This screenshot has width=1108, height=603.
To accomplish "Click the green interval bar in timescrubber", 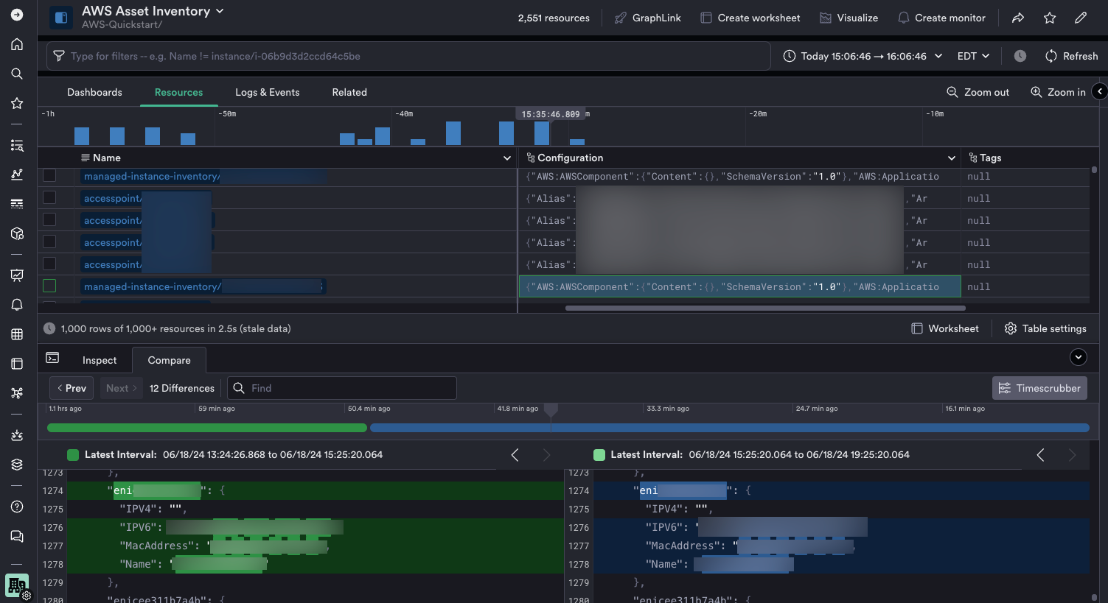I will pos(207,428).
